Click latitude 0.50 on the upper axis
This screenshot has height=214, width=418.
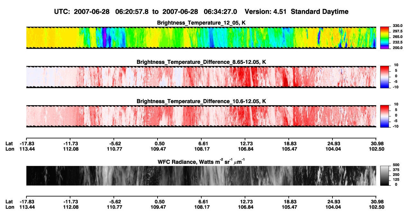(159, 144)
